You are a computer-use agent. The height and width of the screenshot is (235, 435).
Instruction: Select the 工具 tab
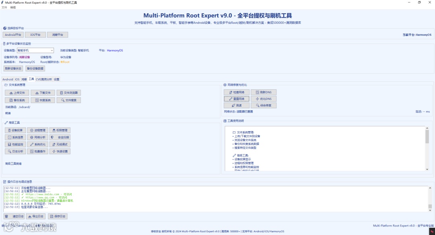(x=31, y=79)
